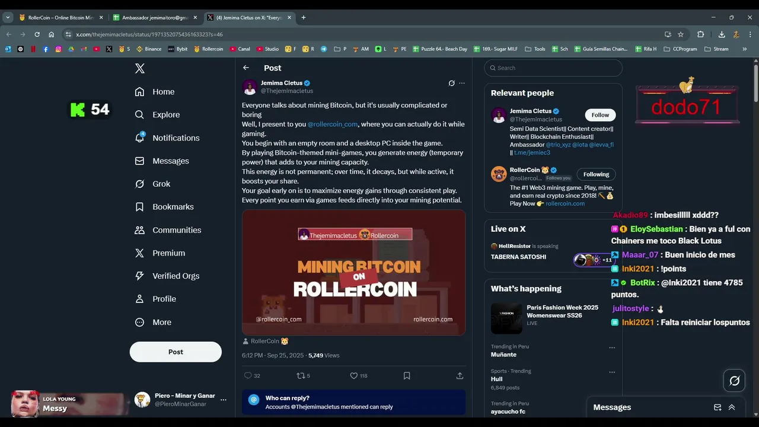This screenshot has width=759, height=427.
Task: Open Premium in the sidebar
Action: pyautogui.click(x=160, y=253)
